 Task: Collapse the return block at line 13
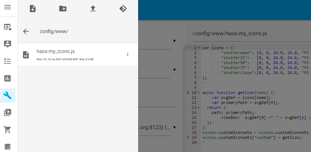(199, 107)
